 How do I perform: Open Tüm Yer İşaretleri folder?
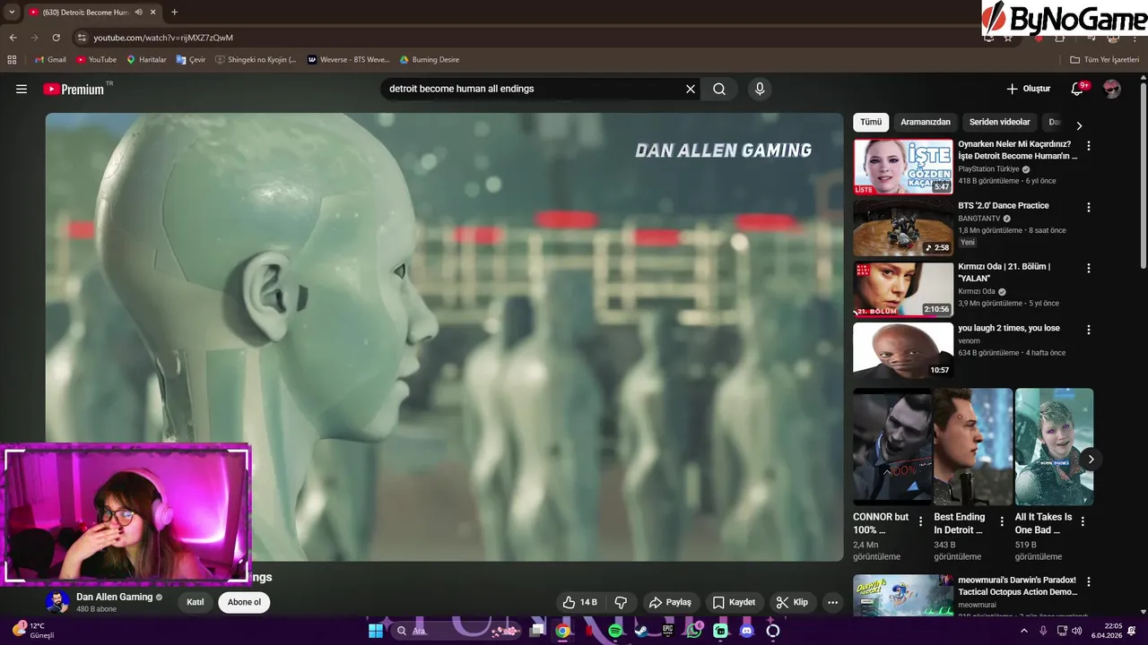tap(1104, 59)
